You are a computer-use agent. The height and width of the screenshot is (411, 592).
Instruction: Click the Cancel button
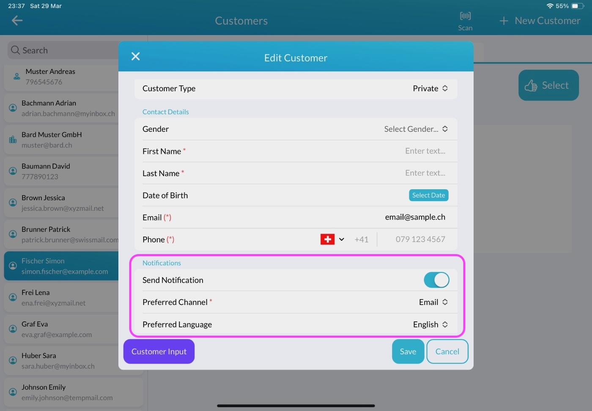click(447, 351)
